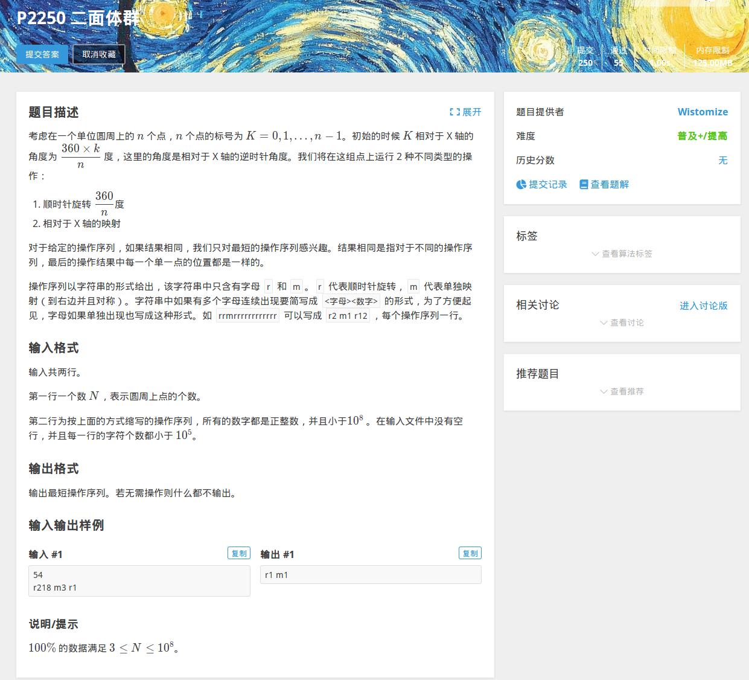Open 查看题解 solutions link
The height and width of the screenshot is (680, 749).
tap(604, 184)
